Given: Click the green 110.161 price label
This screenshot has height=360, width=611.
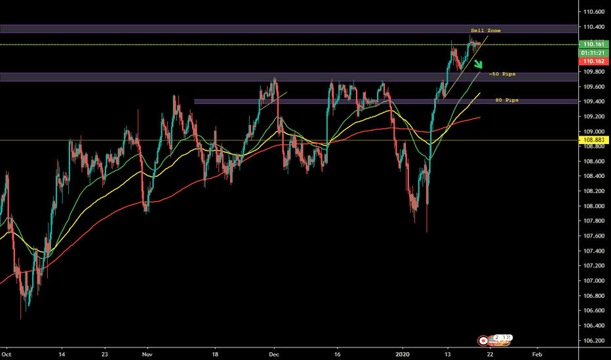Looking at the screenshot, I should click(x=592, y=45).
